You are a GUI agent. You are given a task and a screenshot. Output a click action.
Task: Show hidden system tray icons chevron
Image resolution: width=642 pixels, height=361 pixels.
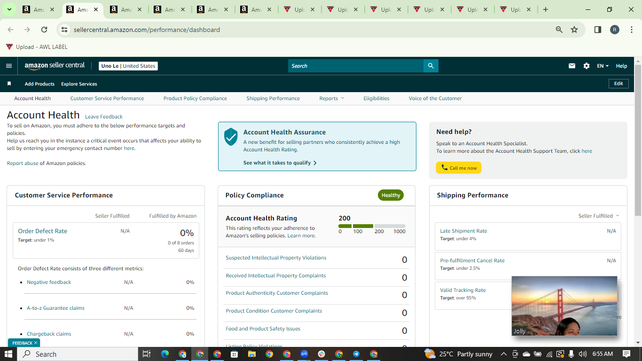click(x=504, y=354)
